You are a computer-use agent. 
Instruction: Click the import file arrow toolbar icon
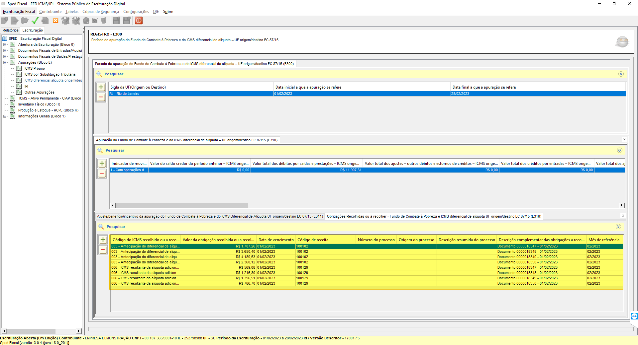(15, 21)
